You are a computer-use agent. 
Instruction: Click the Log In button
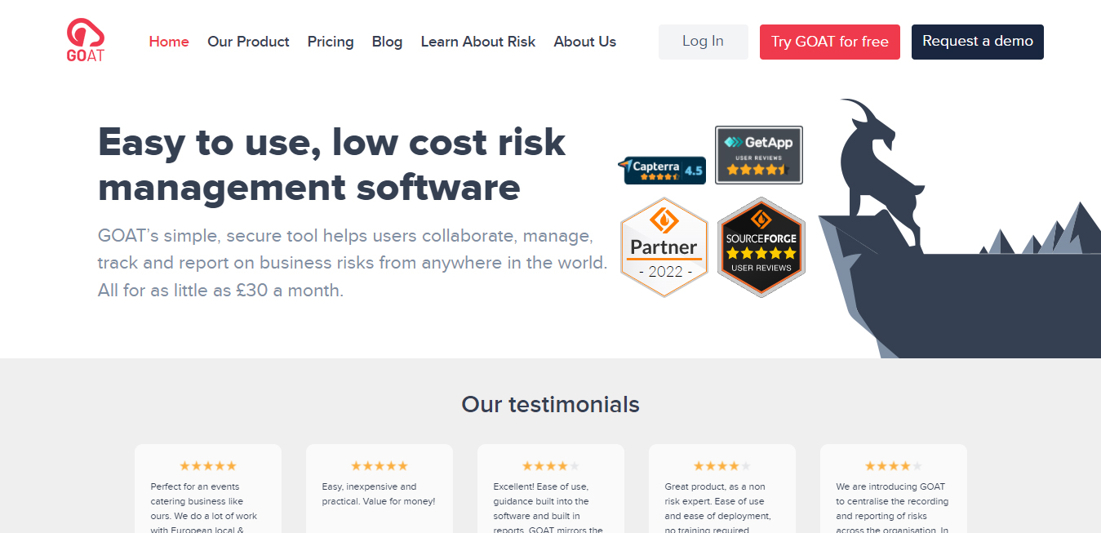[x=704, y=42]
